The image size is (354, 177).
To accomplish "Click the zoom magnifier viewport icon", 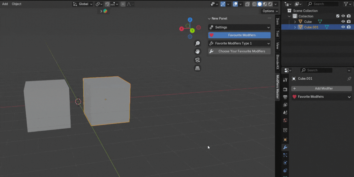I will point(197,43).
